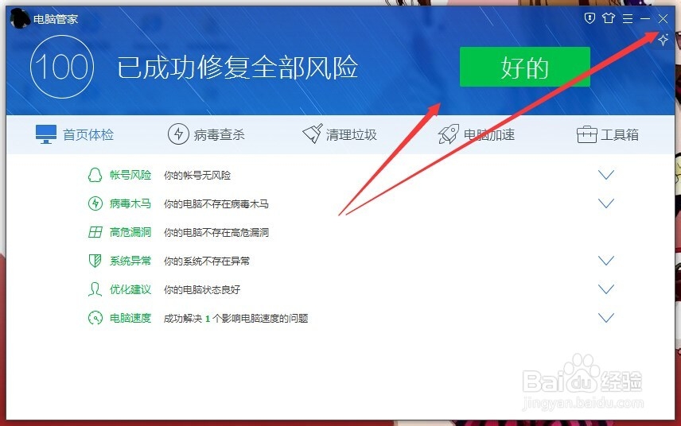Click the 电脑管家 avatar logo
Image resolution: width=681 pixels, height=426 pixels.
(20, 18)
